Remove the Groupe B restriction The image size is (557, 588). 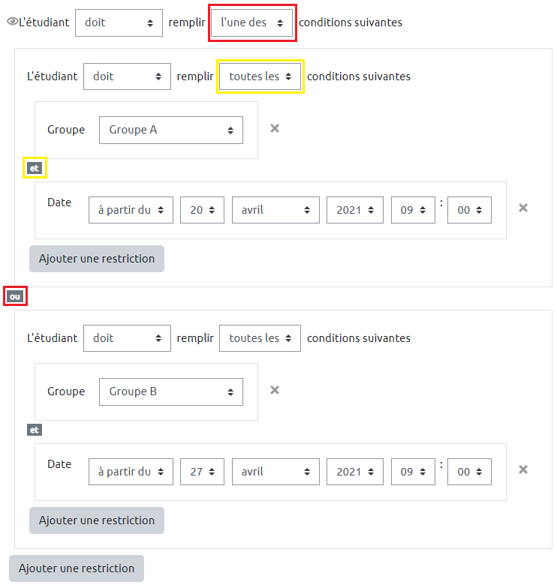pyautogui.click(x=275, y=390)
